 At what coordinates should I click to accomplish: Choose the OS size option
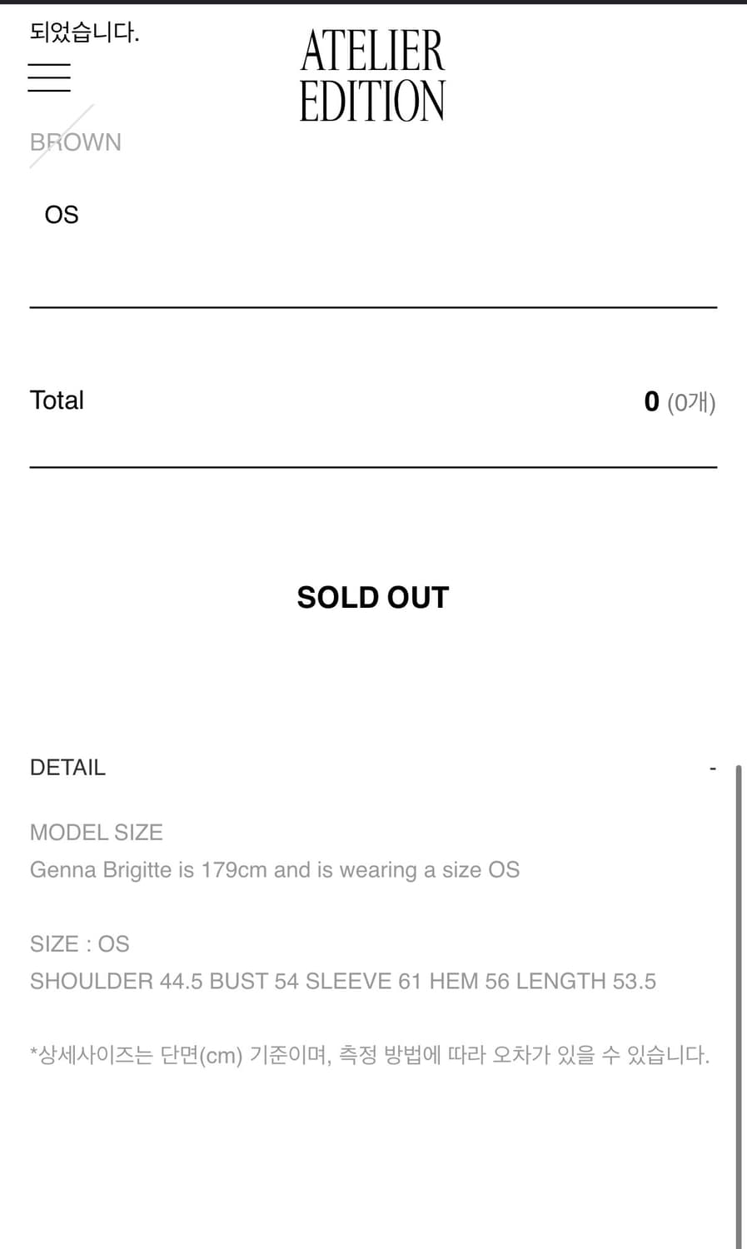[x=62, y=215]
